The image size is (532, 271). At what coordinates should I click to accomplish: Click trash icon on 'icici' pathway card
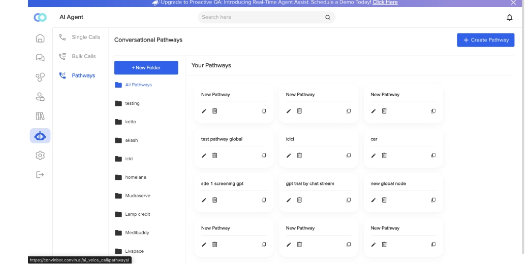pyautogui.click(x=300, y=156)
